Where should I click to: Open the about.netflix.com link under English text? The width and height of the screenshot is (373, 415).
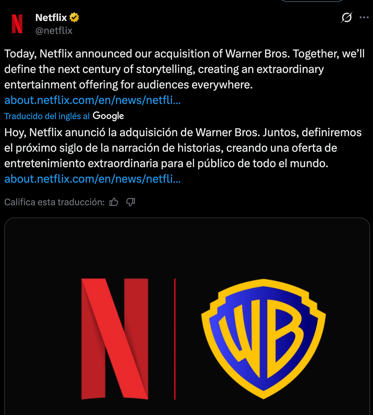92,100
